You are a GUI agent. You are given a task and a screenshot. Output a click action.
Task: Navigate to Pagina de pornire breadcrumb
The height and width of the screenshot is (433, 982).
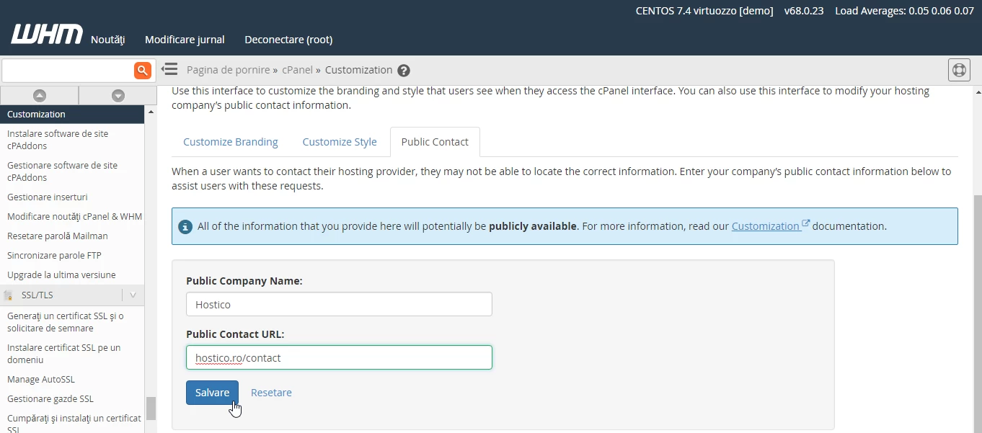click(x=229, y=69)
